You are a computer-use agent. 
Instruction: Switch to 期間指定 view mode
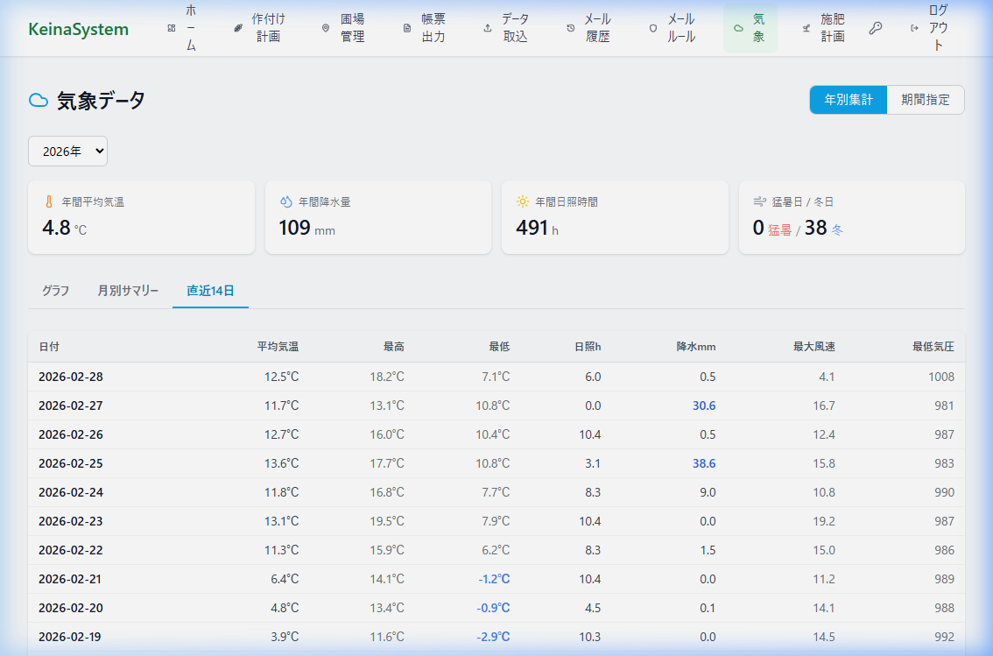926,100
